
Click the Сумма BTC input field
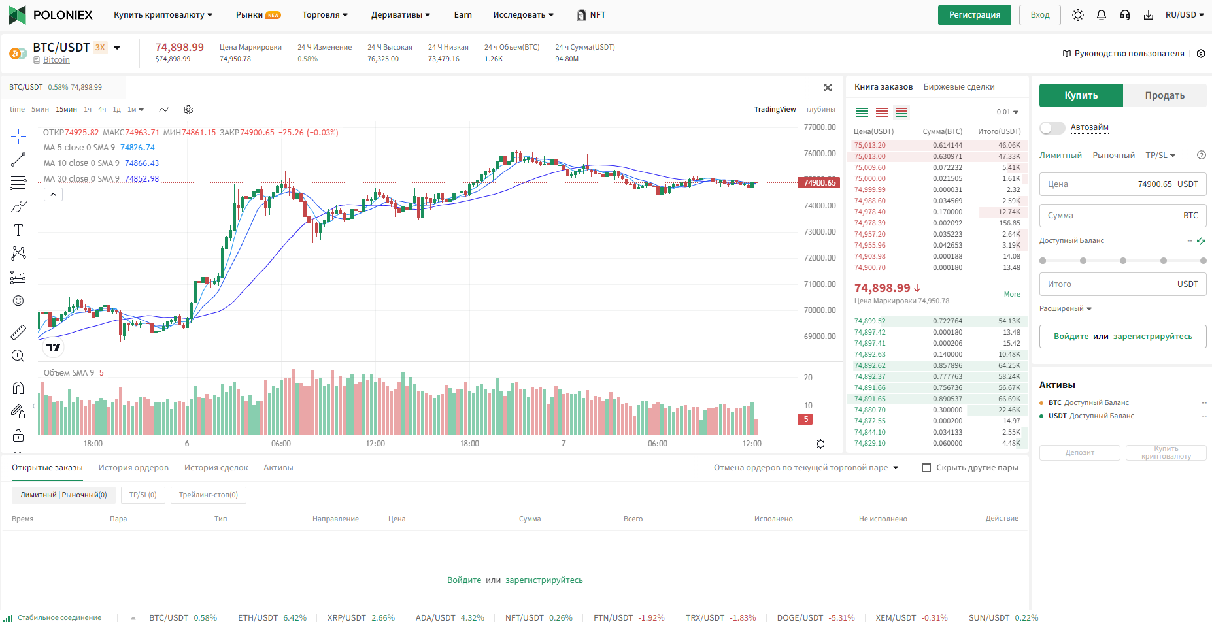[x=1123, y=216]
